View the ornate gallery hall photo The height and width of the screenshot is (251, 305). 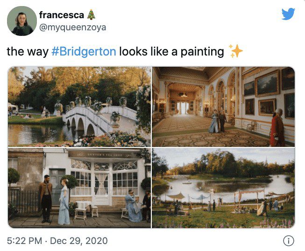(223, 107)
